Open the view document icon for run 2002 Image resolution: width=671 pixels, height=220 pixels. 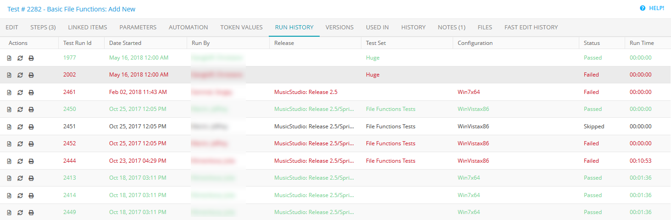(x=9, y=75)
